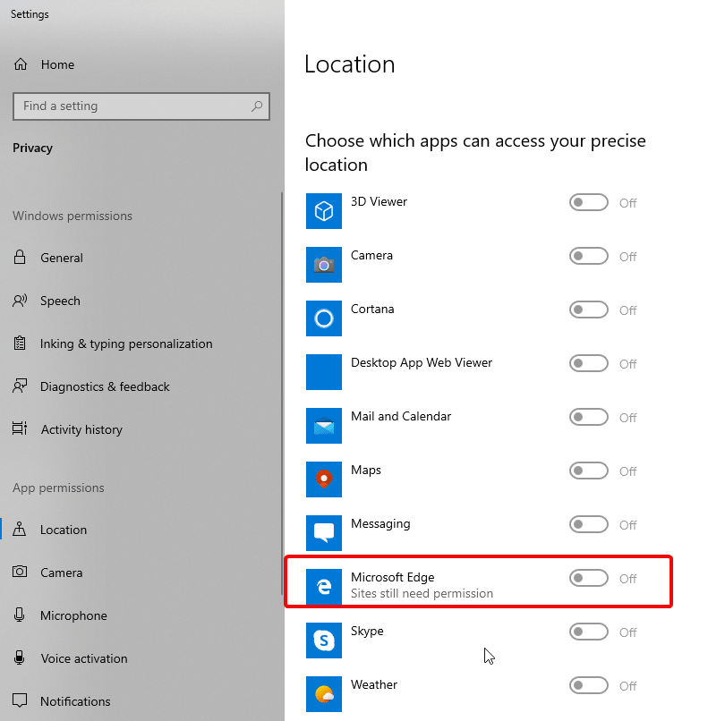Click the Mail and Calendar app icon
Image resolution: width=708 pixels, height=721 pixels.
click(324, 426)
